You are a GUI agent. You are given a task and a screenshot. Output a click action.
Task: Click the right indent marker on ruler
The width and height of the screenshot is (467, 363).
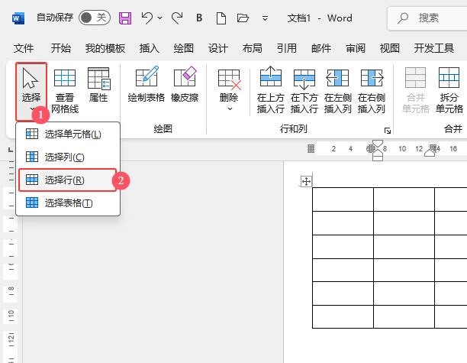point(430,153)
